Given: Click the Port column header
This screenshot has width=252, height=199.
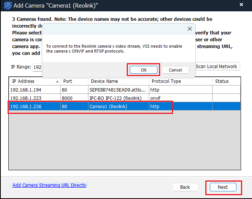Looking at the screenshot, I should (x=74, y=81).
